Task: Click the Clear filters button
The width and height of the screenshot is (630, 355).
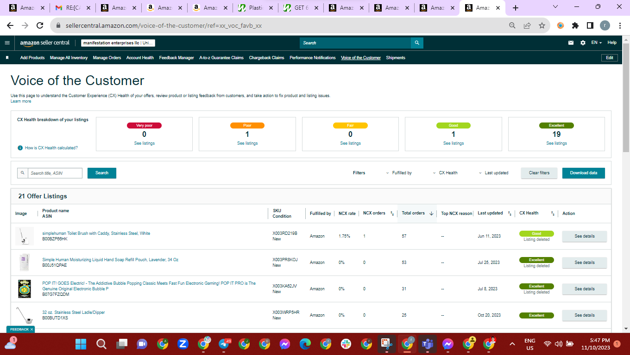Action: coord(539,173)
